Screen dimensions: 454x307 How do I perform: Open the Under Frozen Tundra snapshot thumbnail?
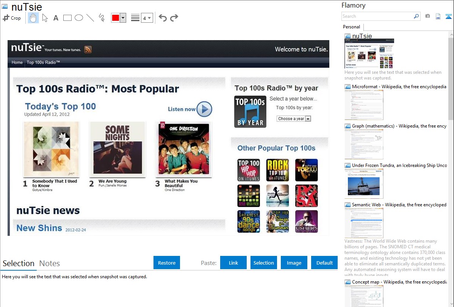pyautogui.click(x=364, y=184)
